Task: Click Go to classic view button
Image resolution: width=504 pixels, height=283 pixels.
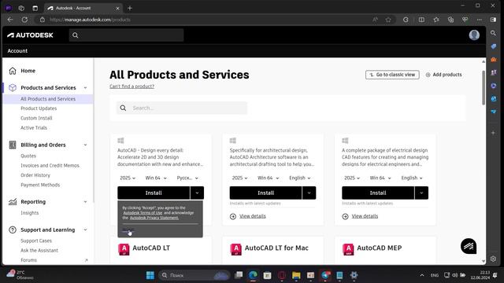Action: click(x=392, y=75)
